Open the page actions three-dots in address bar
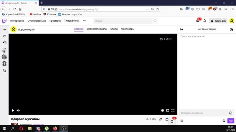Image resolution: width=236 pixels, height=132 pixels. coord(148,9)
